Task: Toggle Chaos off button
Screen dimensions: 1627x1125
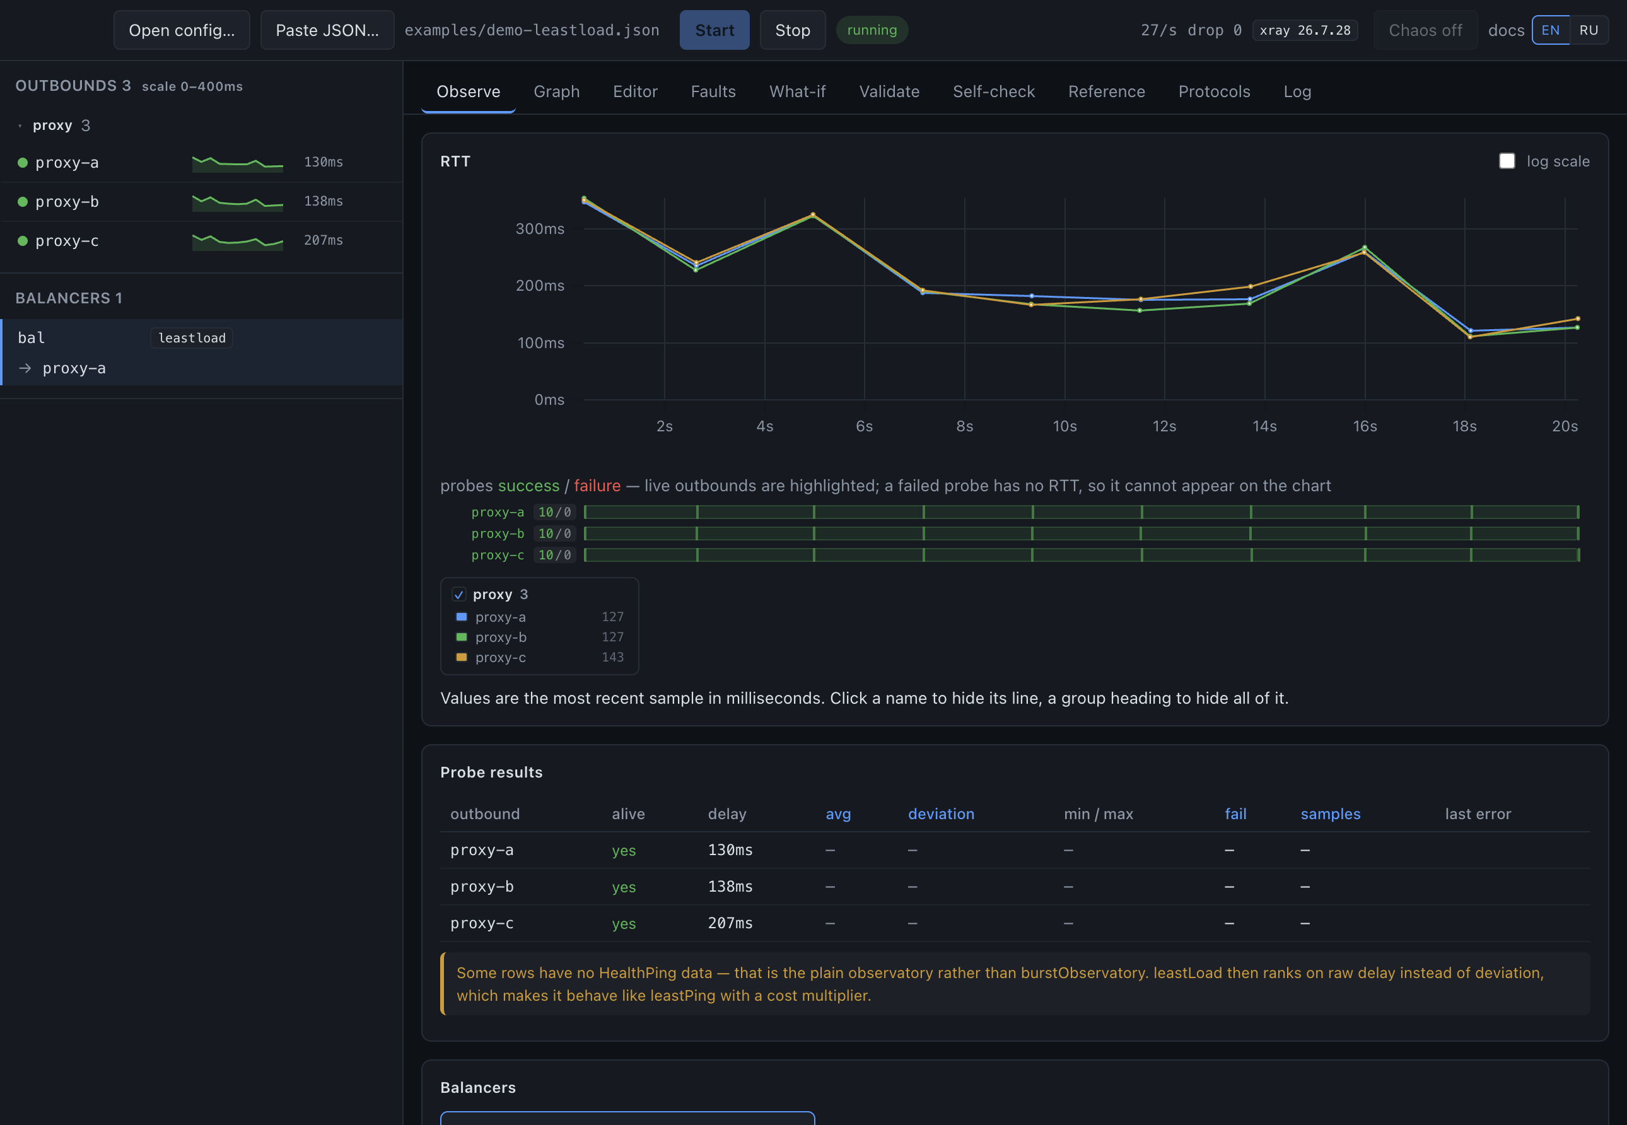Action: point(1425,30)
